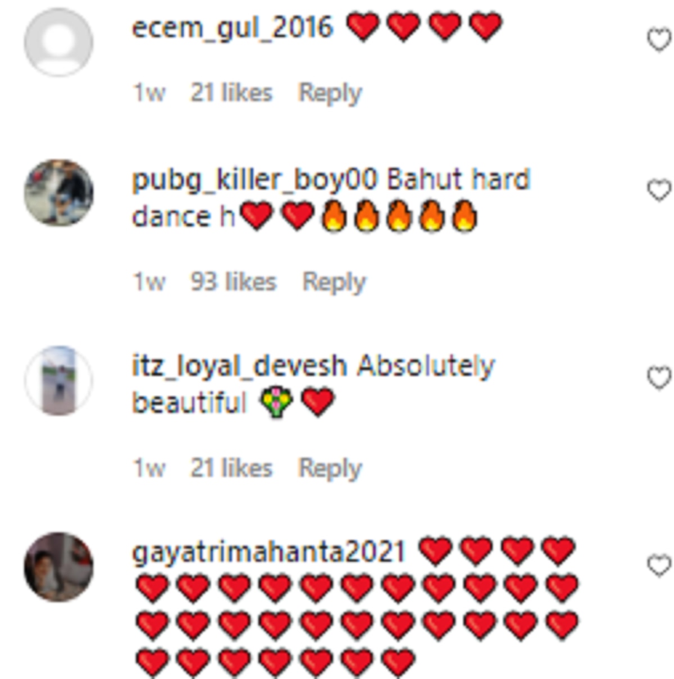Image resolution: width=674 pixels, height=679 pixels.
Task: Reply to pubg_killer_boy00's comment
Action: pyautogui.click(x=334, y=282)
